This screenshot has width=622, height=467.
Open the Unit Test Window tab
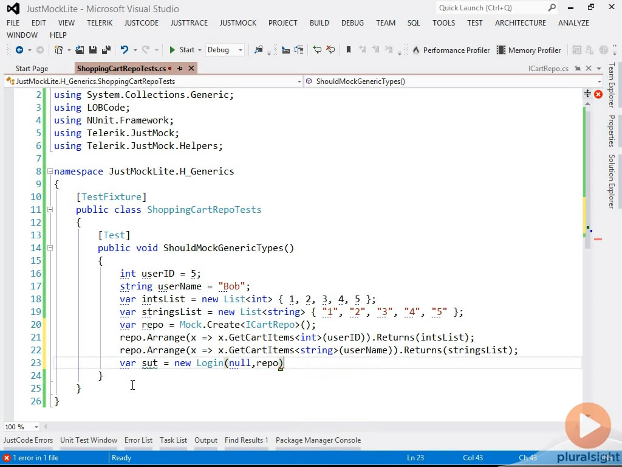(x=89, y=440)
